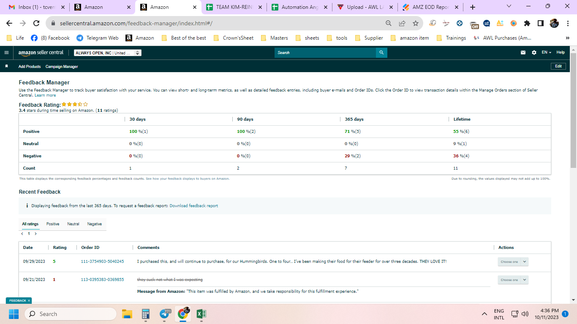Screen dimensions: 577x324
Task: Click the bookmark flag icon beside Add Products
Action: [x=6, y=66]
